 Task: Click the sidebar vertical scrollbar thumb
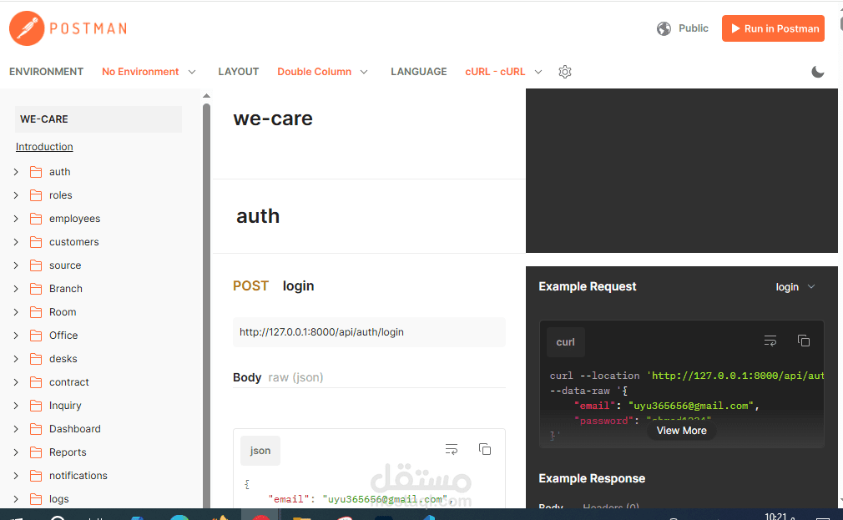coord(206,306)
